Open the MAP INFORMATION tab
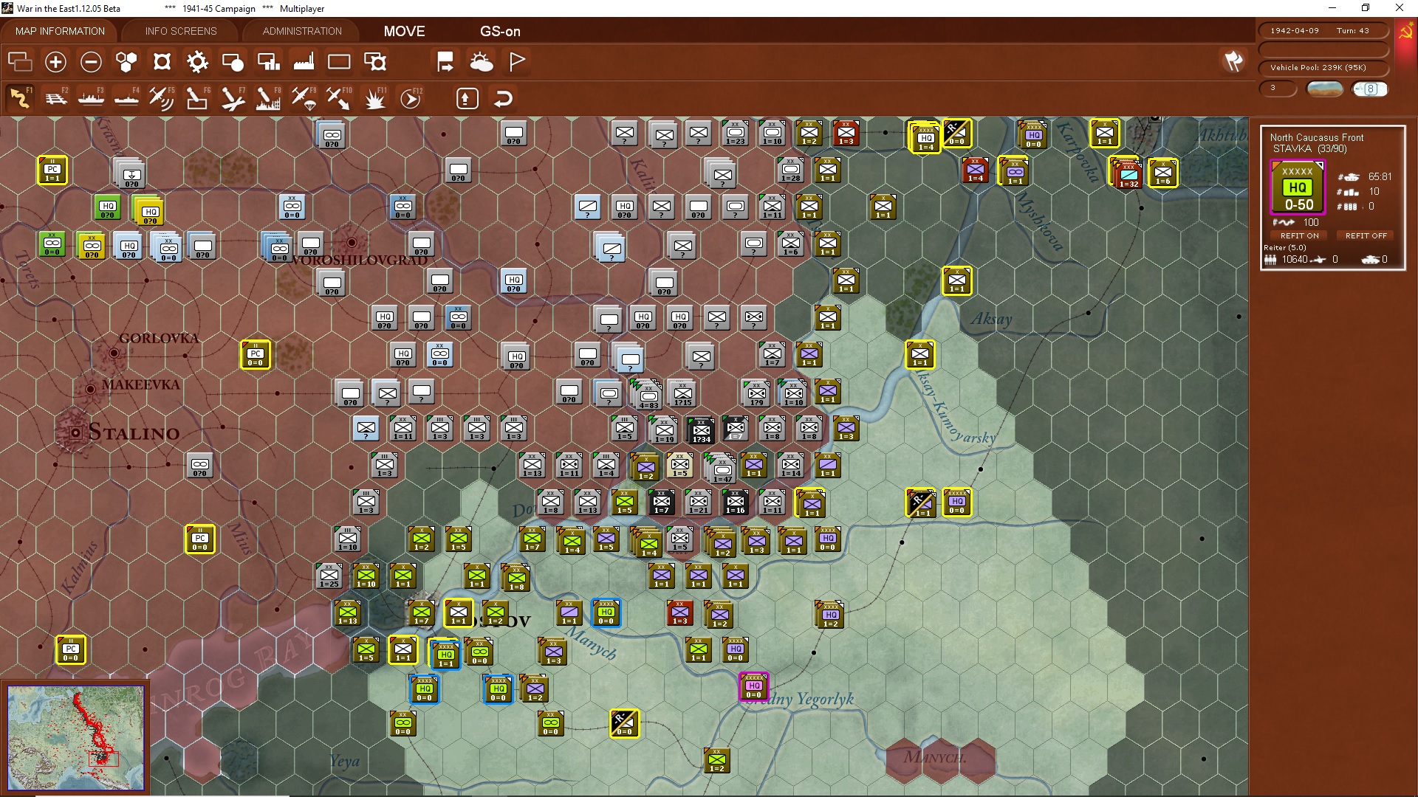 pos(60,31)
